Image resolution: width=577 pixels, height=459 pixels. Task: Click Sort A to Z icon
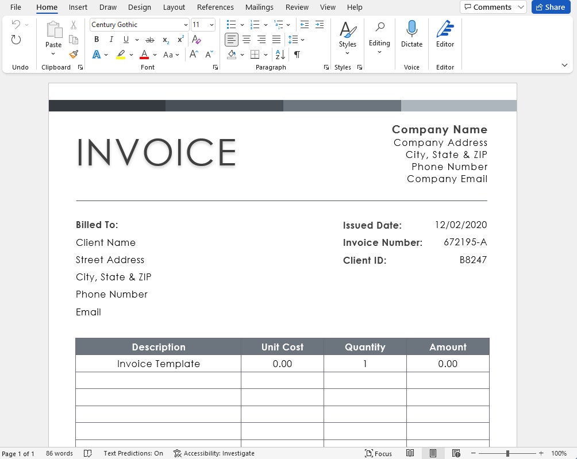click(280, 55)
